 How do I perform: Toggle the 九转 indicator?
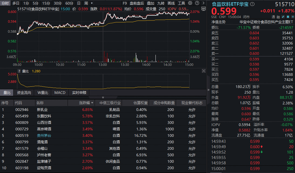click(x=161, y=3)
